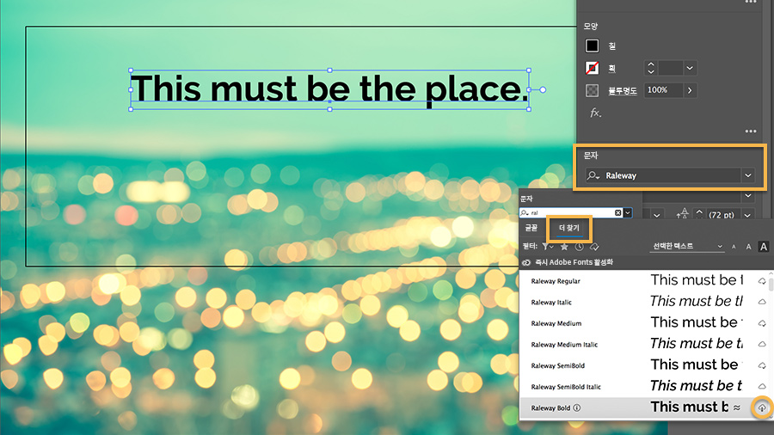Open the fx effects menu
The image size is (774, 435).
click(x=596, y=113)
